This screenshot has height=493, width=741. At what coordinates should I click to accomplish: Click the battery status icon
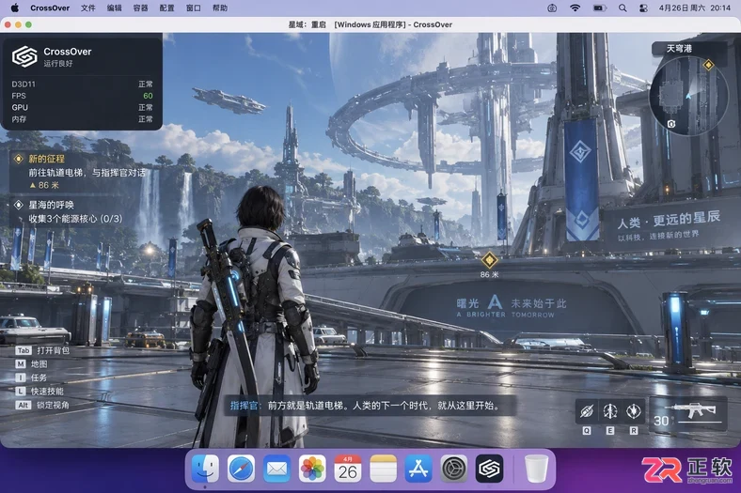[x=599, y=8]
